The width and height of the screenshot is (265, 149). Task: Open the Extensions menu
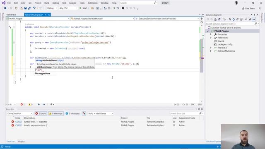(93, 3)
